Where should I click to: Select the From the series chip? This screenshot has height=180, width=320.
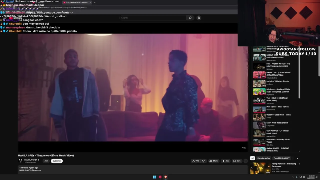(263, 158)
